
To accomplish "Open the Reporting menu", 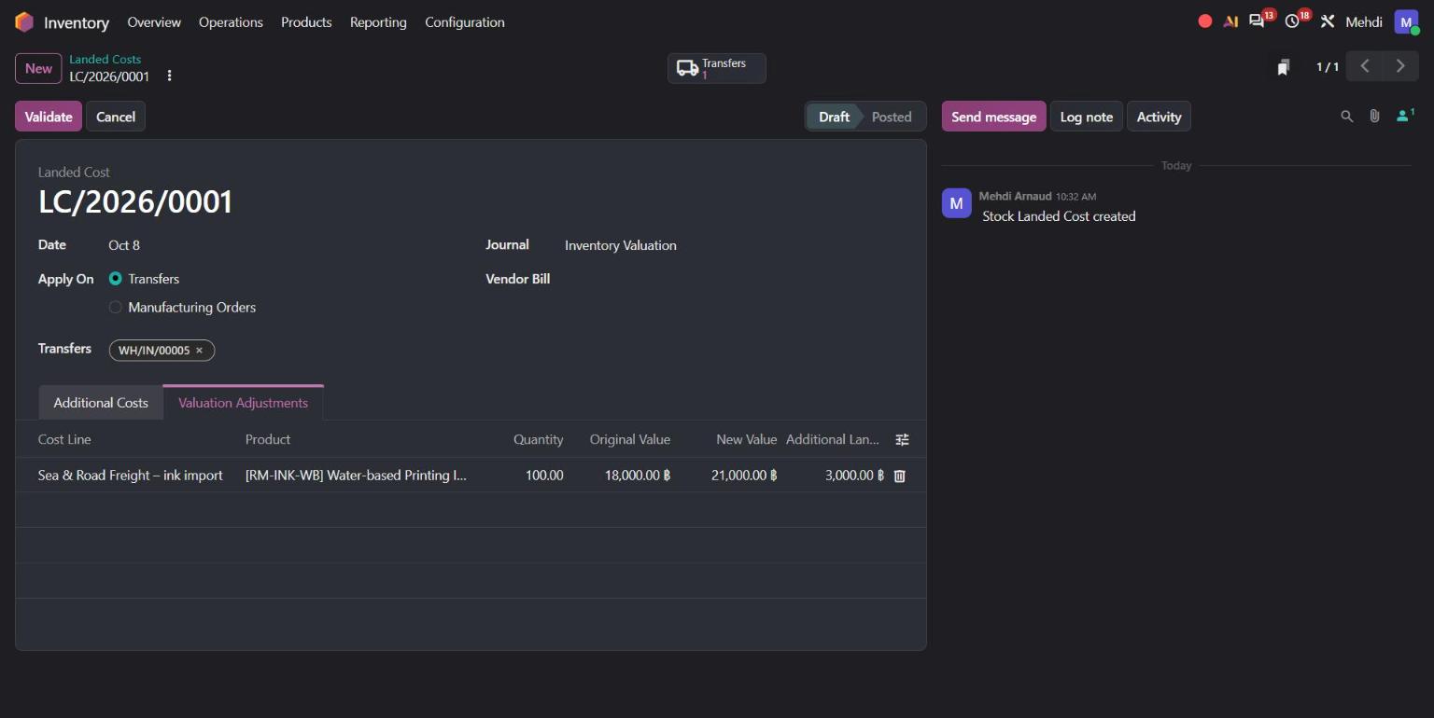I will tap(378, 21).
